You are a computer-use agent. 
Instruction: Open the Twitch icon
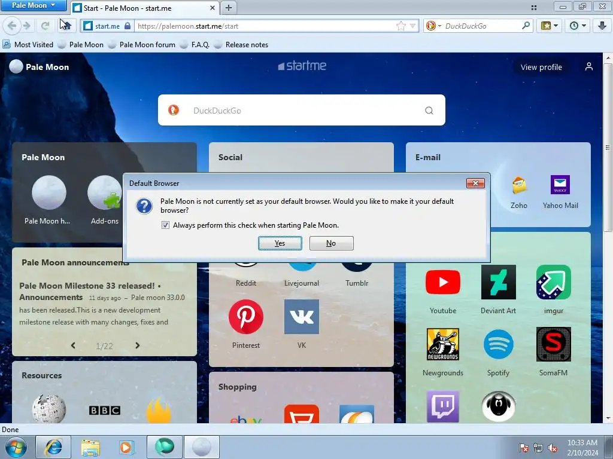(x=443, y=406)
